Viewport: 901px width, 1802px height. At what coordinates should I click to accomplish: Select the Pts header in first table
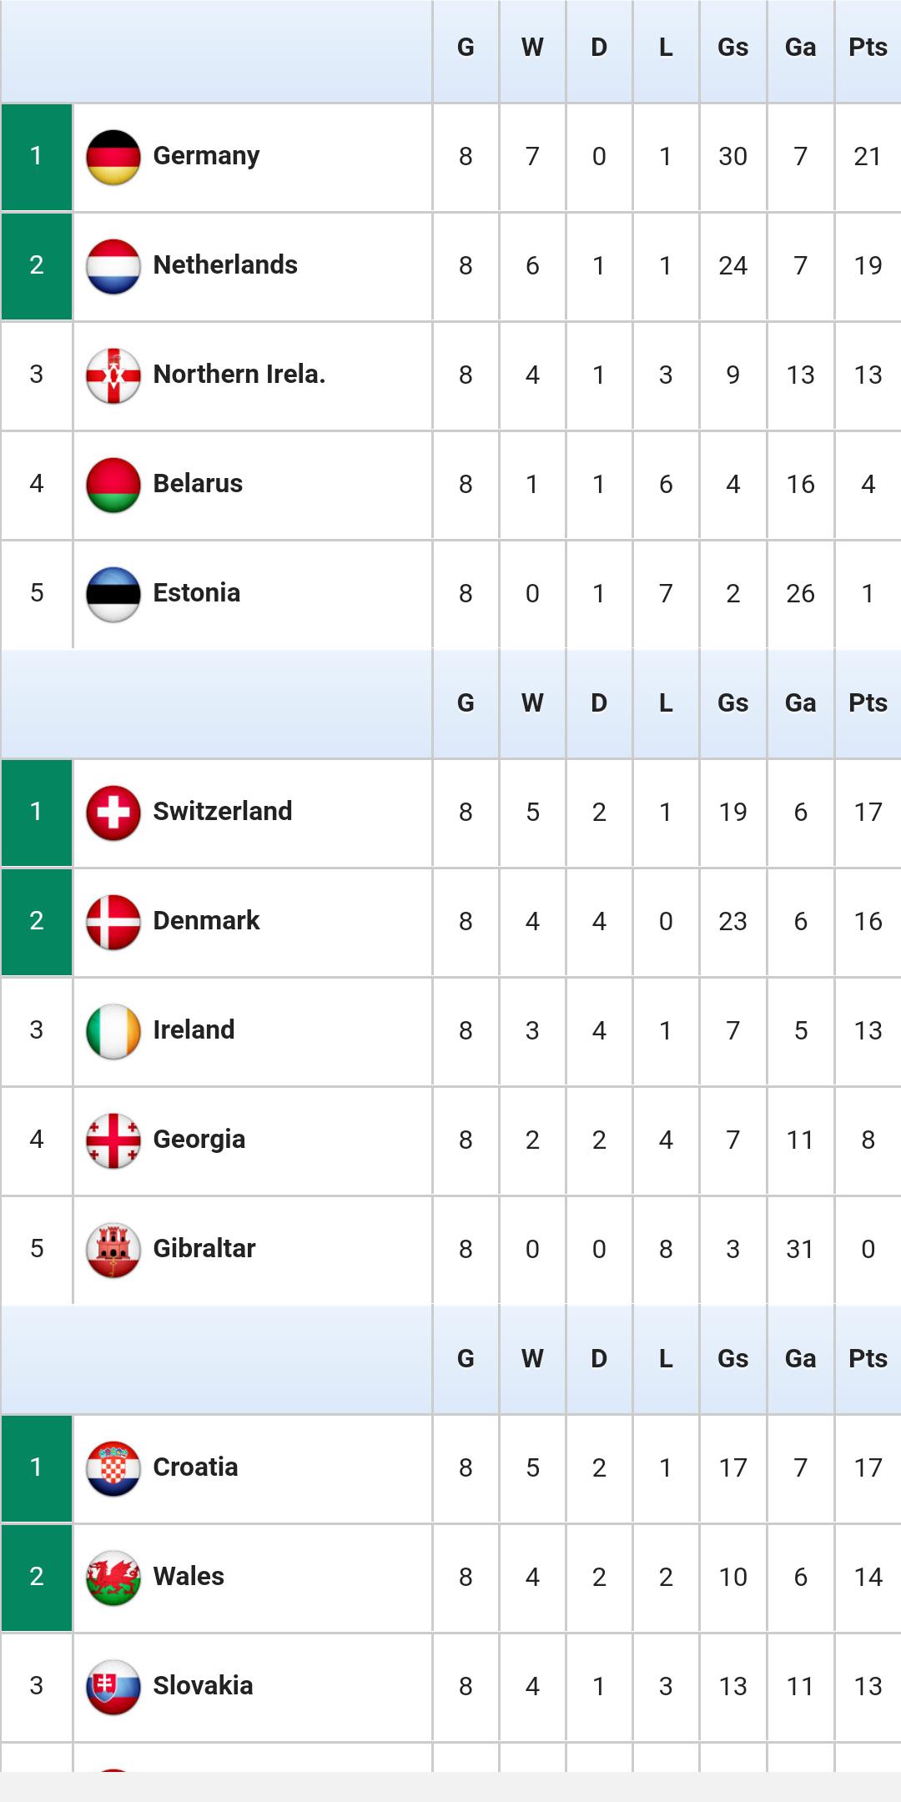tap(868, 48)
